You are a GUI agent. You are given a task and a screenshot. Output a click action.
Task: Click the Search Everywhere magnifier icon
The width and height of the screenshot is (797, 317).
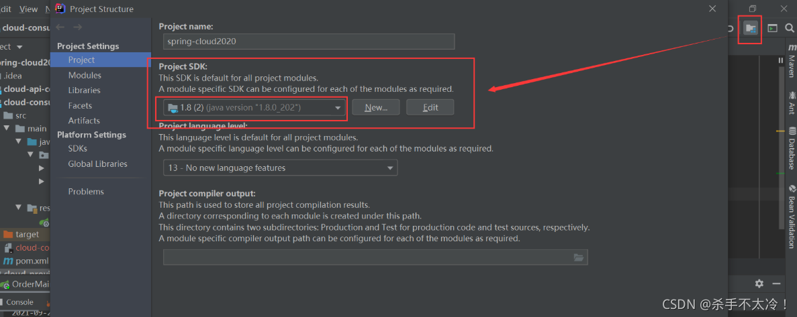pyautogui.click(x=790, y=28)
